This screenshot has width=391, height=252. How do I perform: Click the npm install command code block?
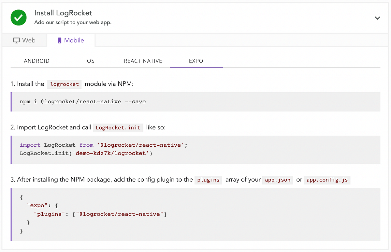(x=83, y=101)
